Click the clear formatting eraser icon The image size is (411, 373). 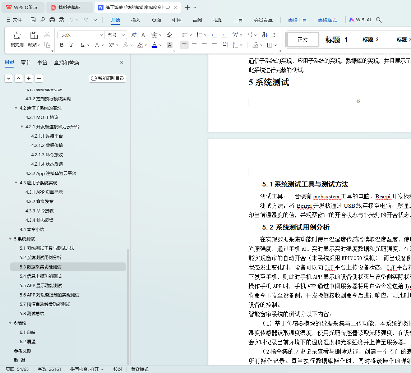pyautogui.click(x=170, y=35)
